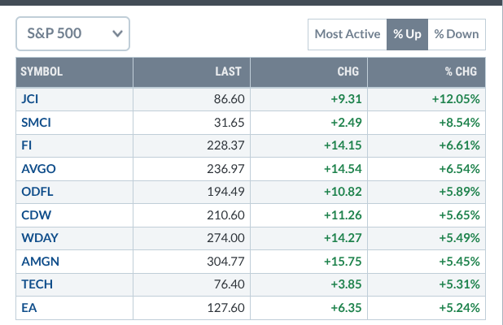Open the FI symbol link

click(26, 145)
